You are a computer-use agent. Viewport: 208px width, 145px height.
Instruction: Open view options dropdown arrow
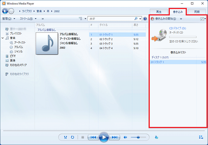85,19
